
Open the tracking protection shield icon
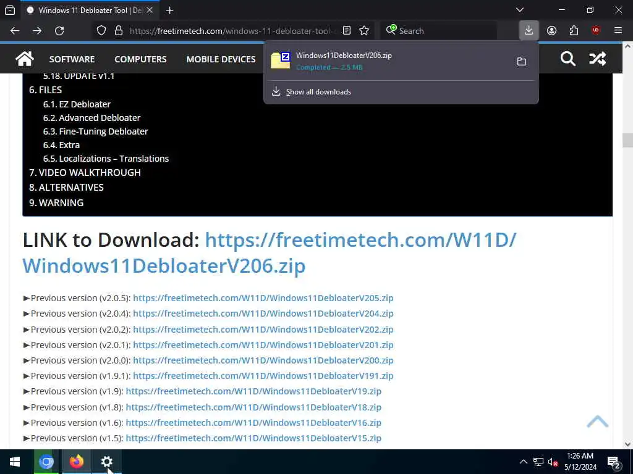coord(101,31)
